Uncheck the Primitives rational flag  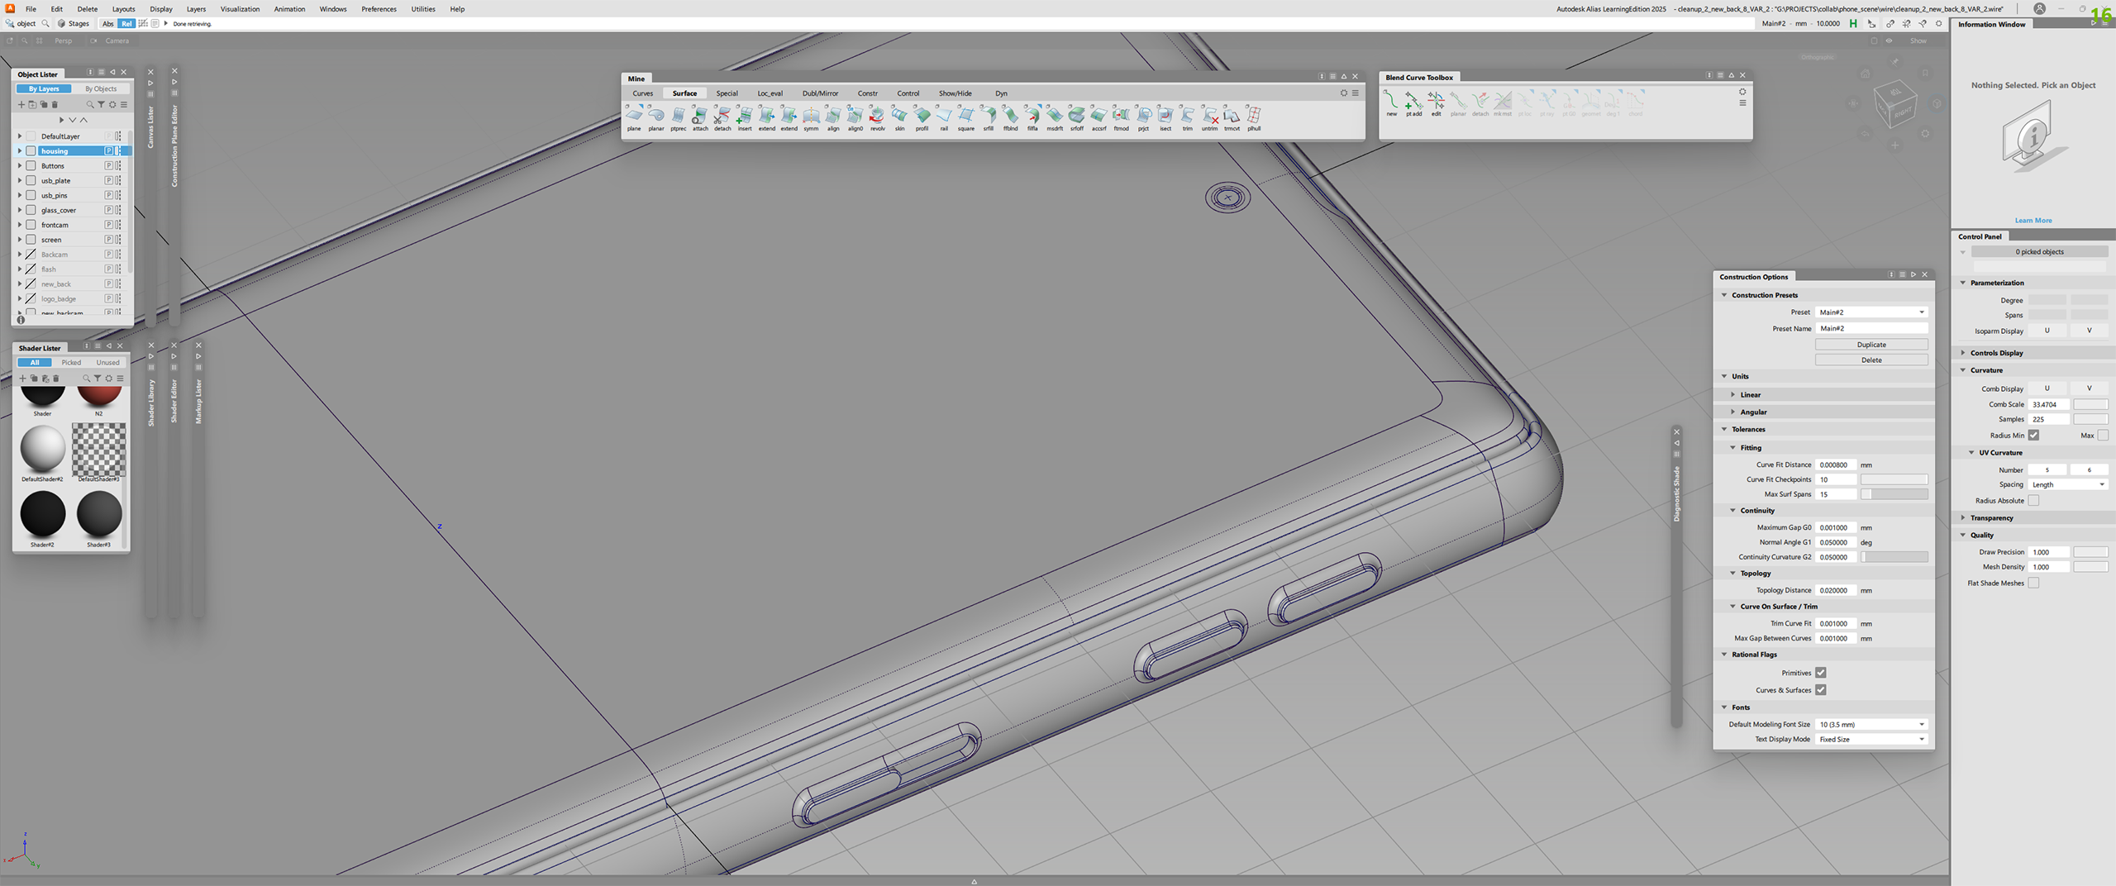pyautogui.click(x=1820, y=673)
